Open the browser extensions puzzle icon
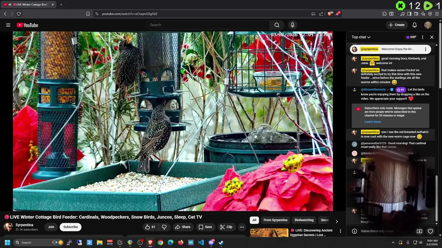Viewport: 442px width, 248px height. click(384, 14)
